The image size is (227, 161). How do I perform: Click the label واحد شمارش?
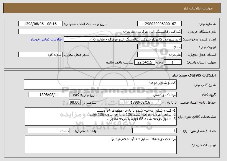pyautogui.click(x=86, y=131)
